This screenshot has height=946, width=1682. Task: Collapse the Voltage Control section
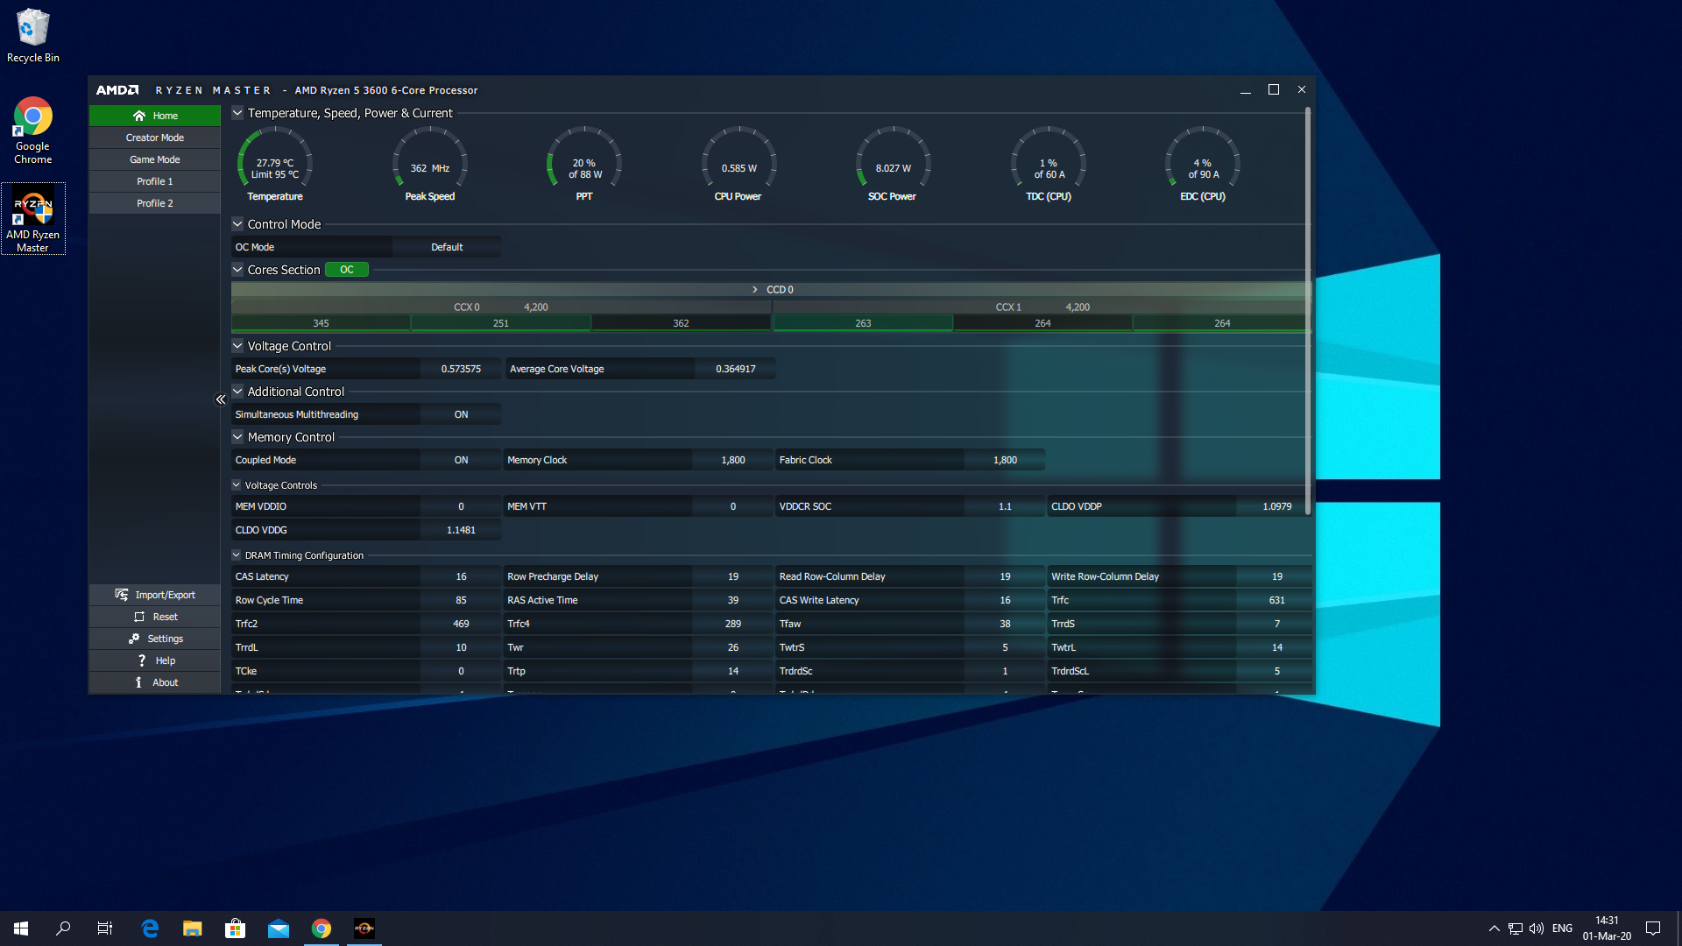click(x=237, y=346)
